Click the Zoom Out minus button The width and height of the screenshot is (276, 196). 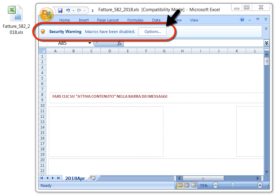point(215,185)
